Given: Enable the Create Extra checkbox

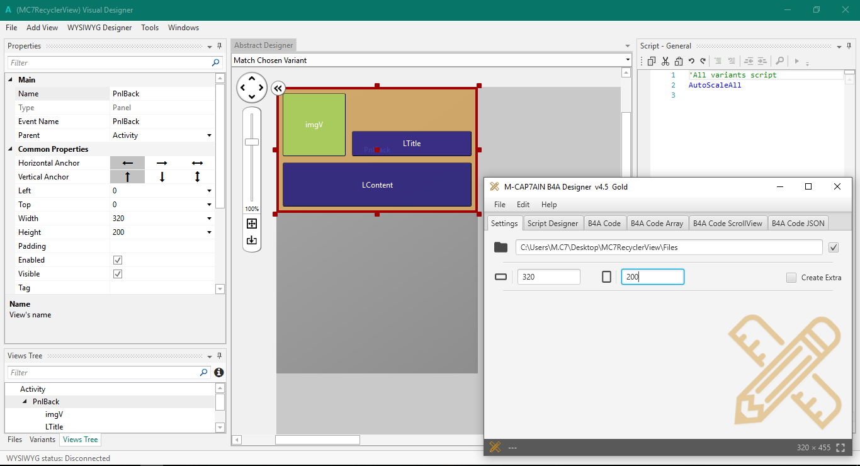Looking at the screenshot, I should click(x=791, y=278).
